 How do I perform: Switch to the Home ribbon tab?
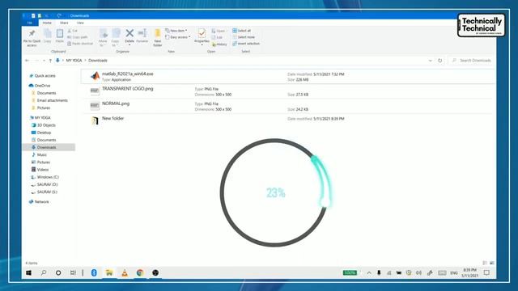click(47, 23)
